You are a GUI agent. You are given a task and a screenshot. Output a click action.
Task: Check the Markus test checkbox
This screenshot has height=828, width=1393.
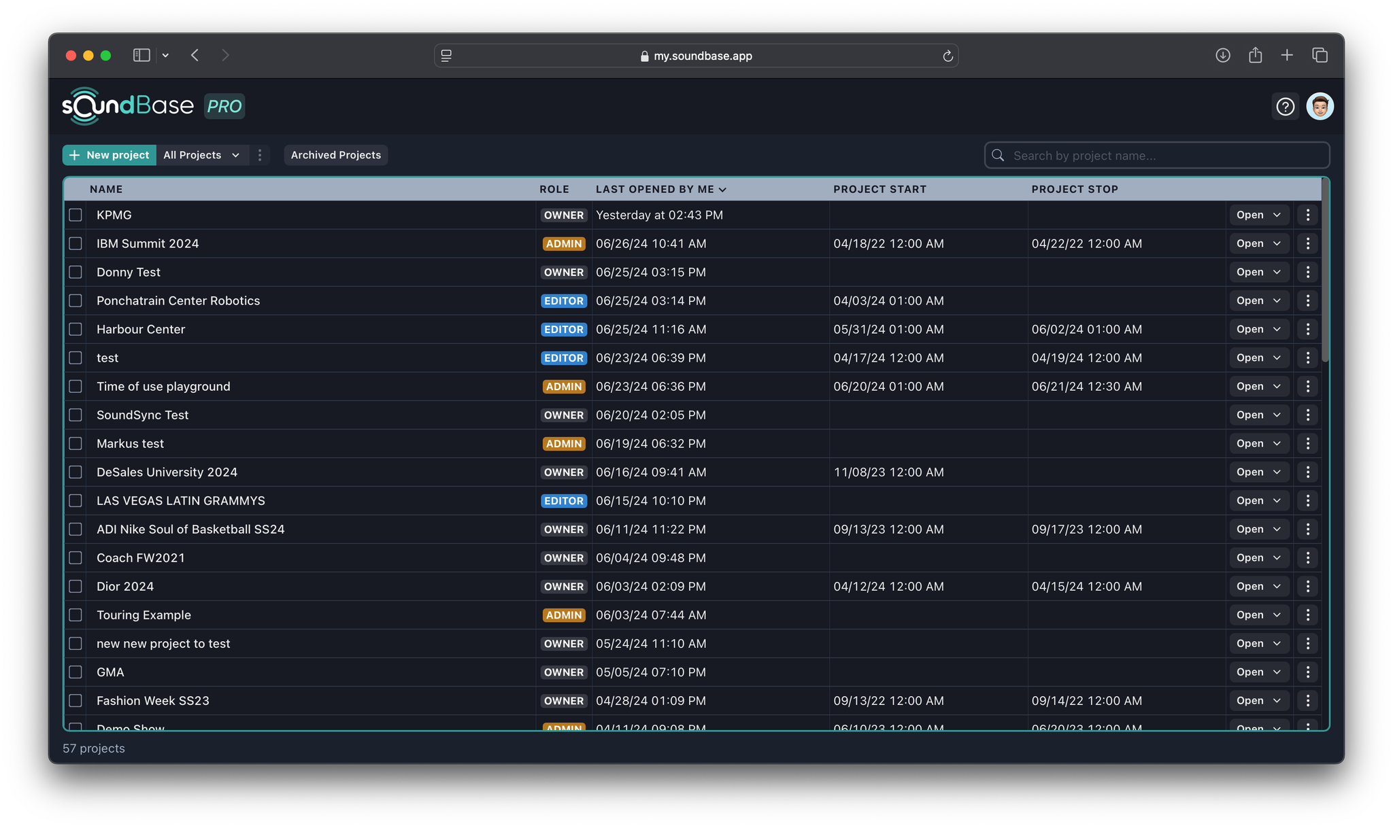75,443
